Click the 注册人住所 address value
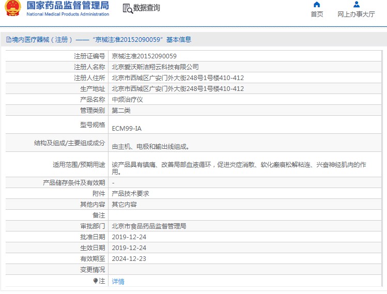 178,78
